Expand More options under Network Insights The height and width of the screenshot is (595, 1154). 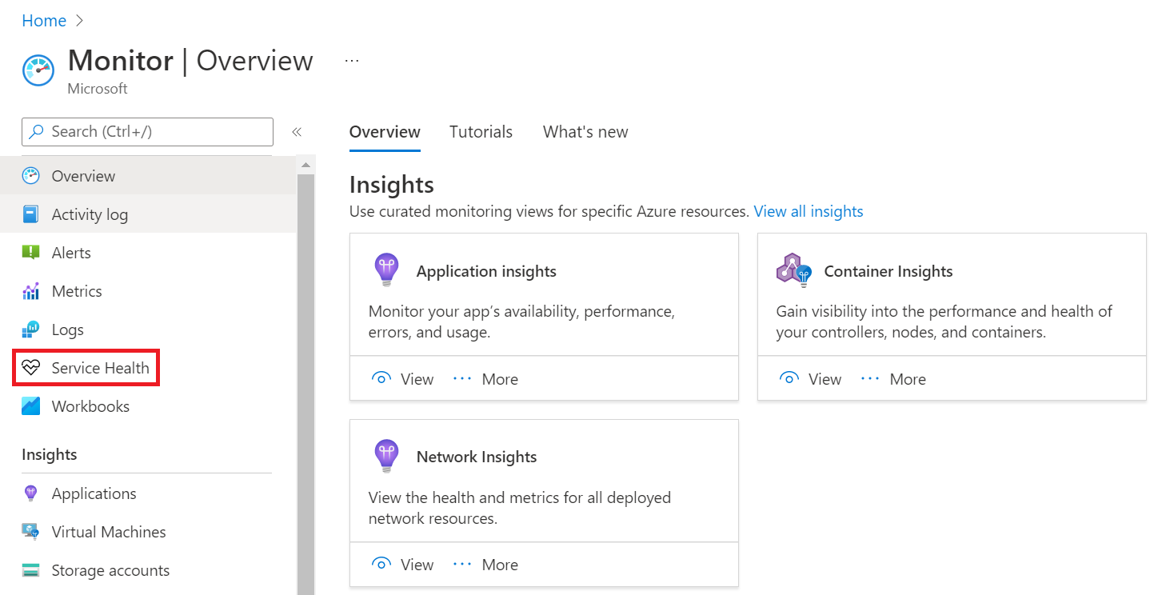[485, 565]
